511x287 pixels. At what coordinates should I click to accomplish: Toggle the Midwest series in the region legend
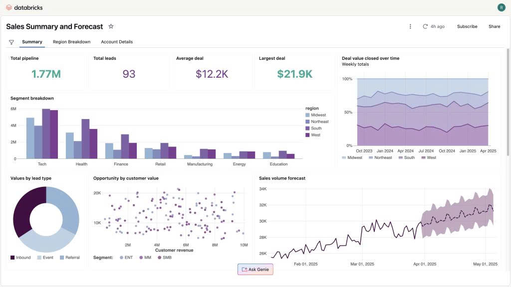[x=317, y=115]
